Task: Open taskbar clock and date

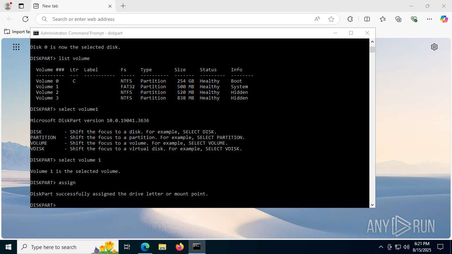Action: coord(422,247)
